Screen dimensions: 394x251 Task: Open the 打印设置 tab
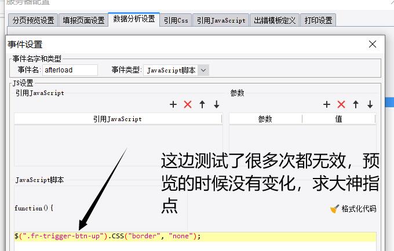[318, 20]
